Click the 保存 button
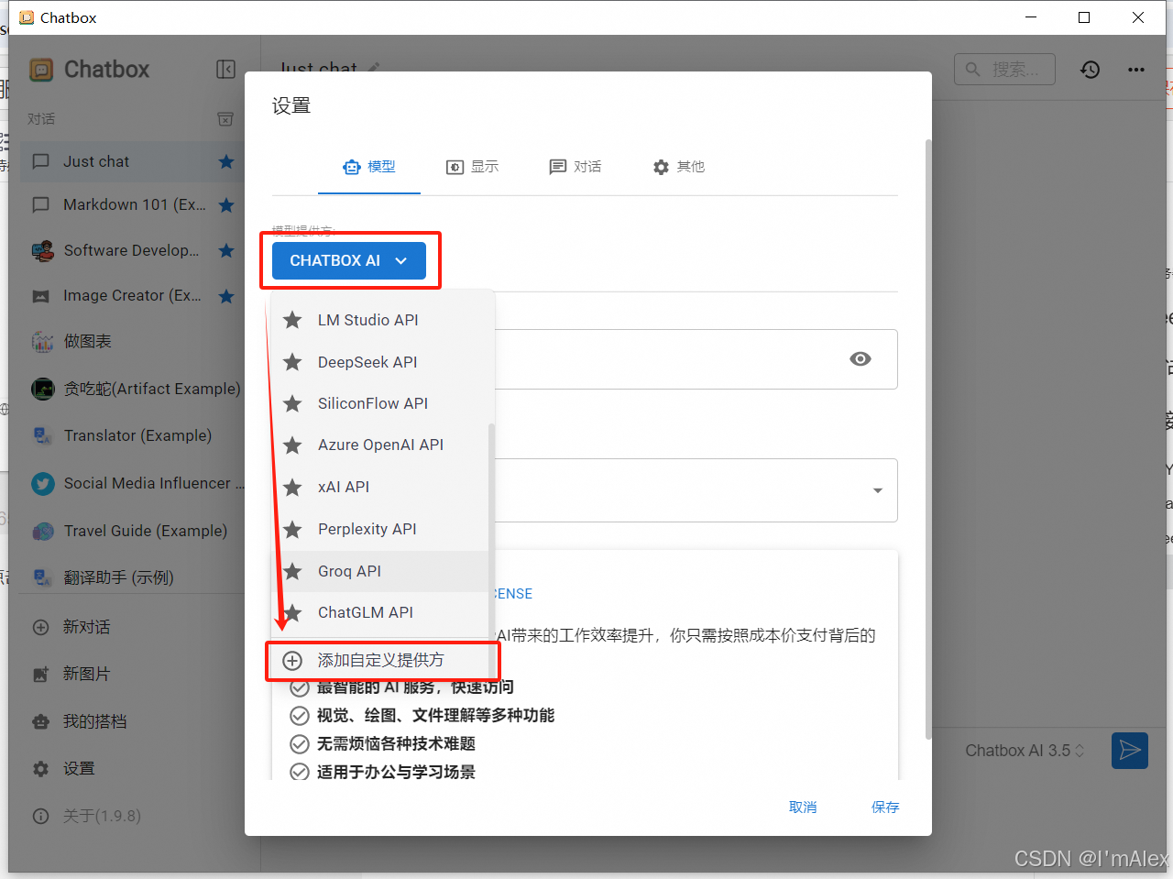The width and height of the screenshot is (1173, 879). 884,807
